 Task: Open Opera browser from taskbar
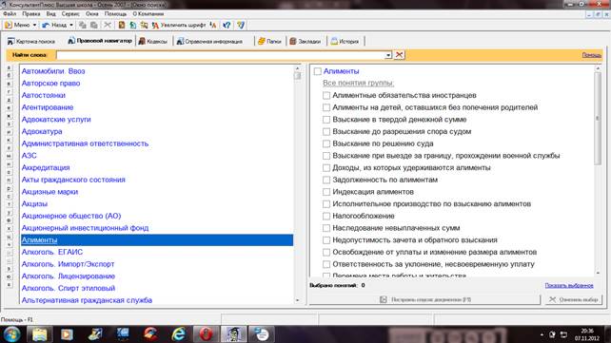pos(207,334)
